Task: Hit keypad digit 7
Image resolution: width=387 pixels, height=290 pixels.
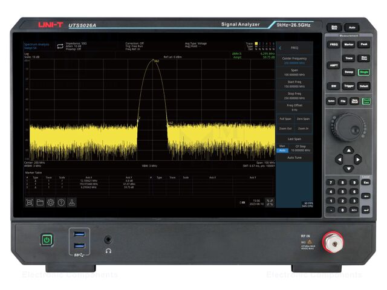Action: point(331,182)
